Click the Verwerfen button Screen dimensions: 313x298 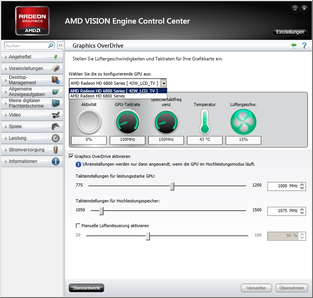click(x=256, y=288)
